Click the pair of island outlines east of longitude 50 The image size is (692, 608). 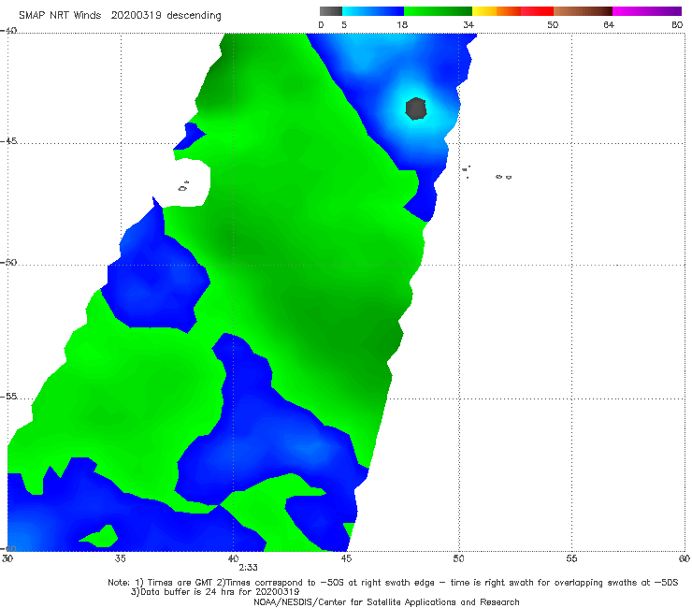[503, 177]
